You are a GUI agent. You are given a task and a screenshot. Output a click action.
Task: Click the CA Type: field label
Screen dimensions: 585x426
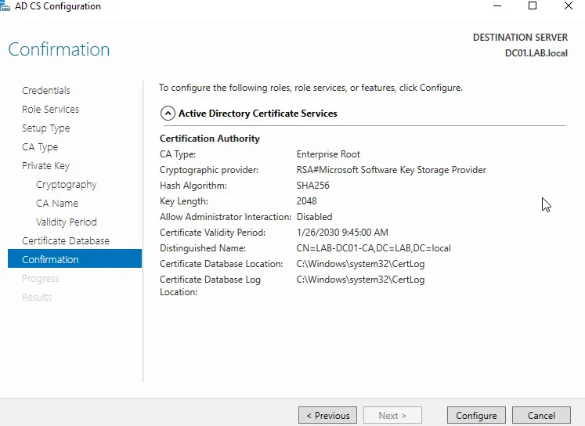(178, 154)
